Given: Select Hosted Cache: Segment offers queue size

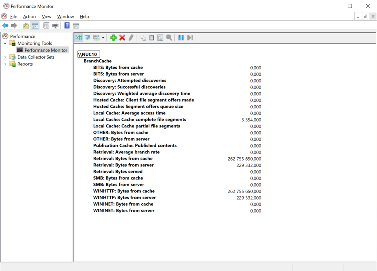Looking at the screenshot, I should (138, 106).
